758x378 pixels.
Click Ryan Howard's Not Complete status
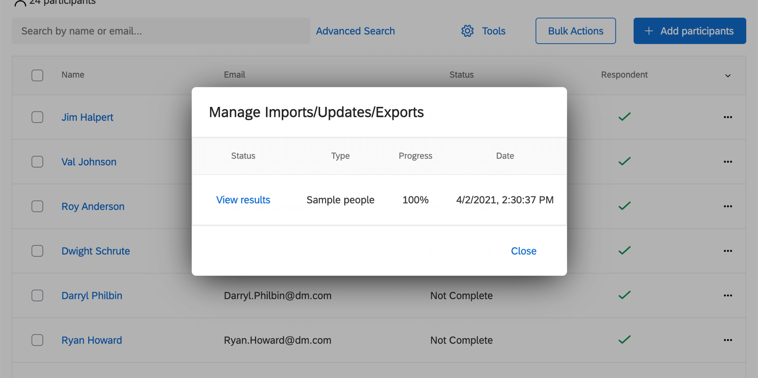[461, 340]
